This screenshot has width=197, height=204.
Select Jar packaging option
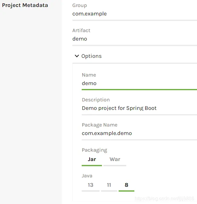pos(92,160)
